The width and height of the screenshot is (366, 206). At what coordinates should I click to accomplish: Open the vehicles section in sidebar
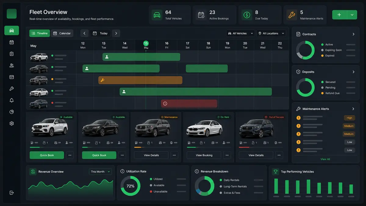coord(12,31)
